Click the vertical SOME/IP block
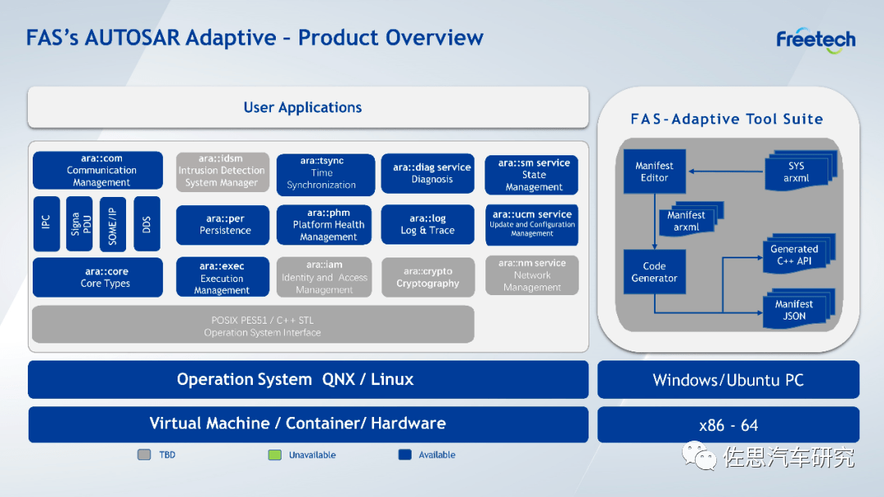 point(113,225)
